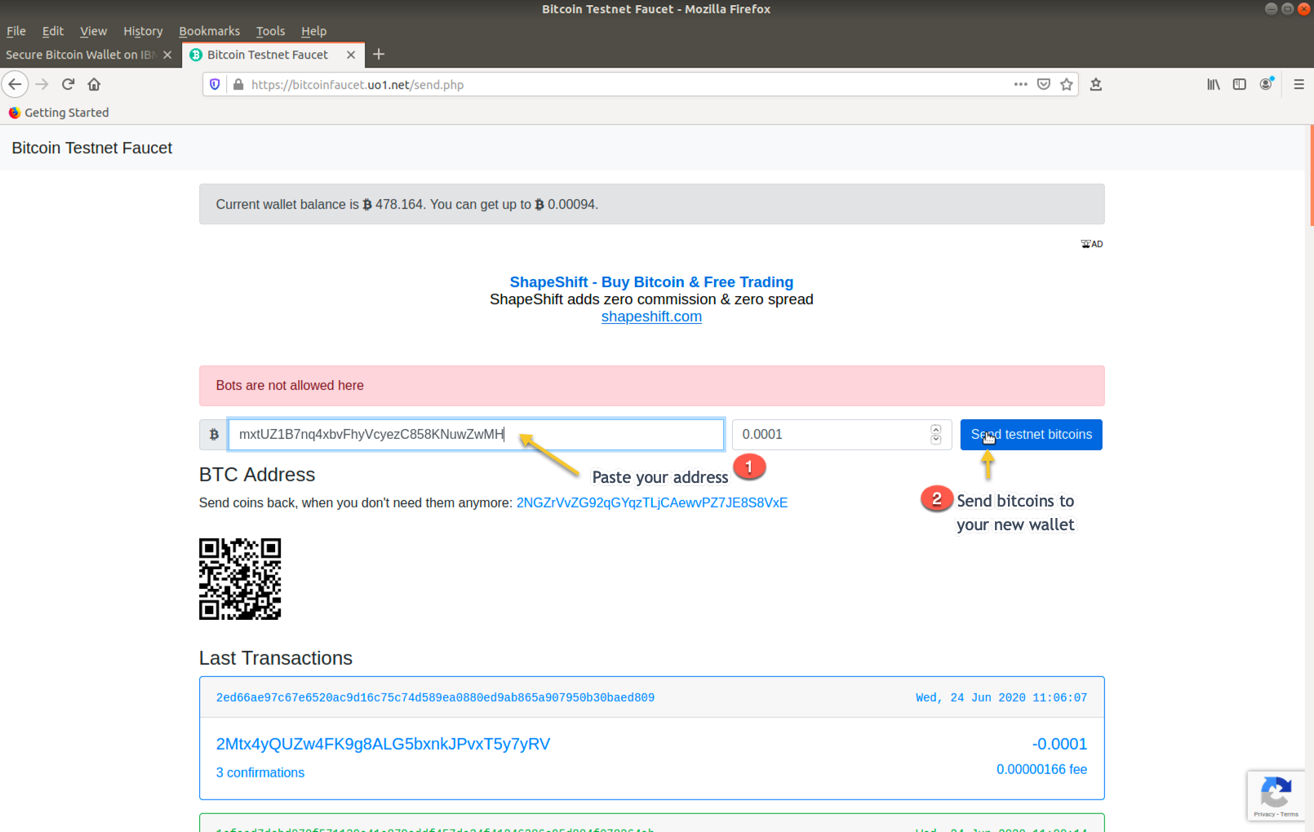Open the File menu

[16, 31]
